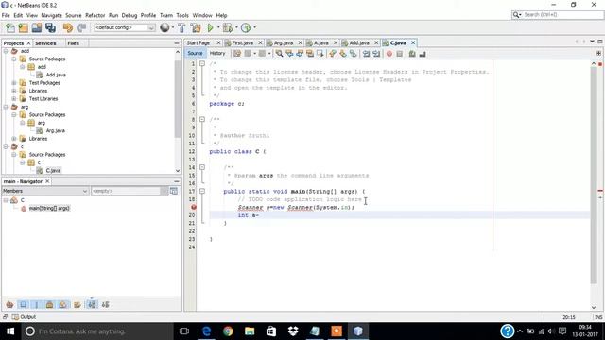This screenshot has width=605, height=340.
Task: Click Previous Bookmark editor icon
Action: coord(333,54)
